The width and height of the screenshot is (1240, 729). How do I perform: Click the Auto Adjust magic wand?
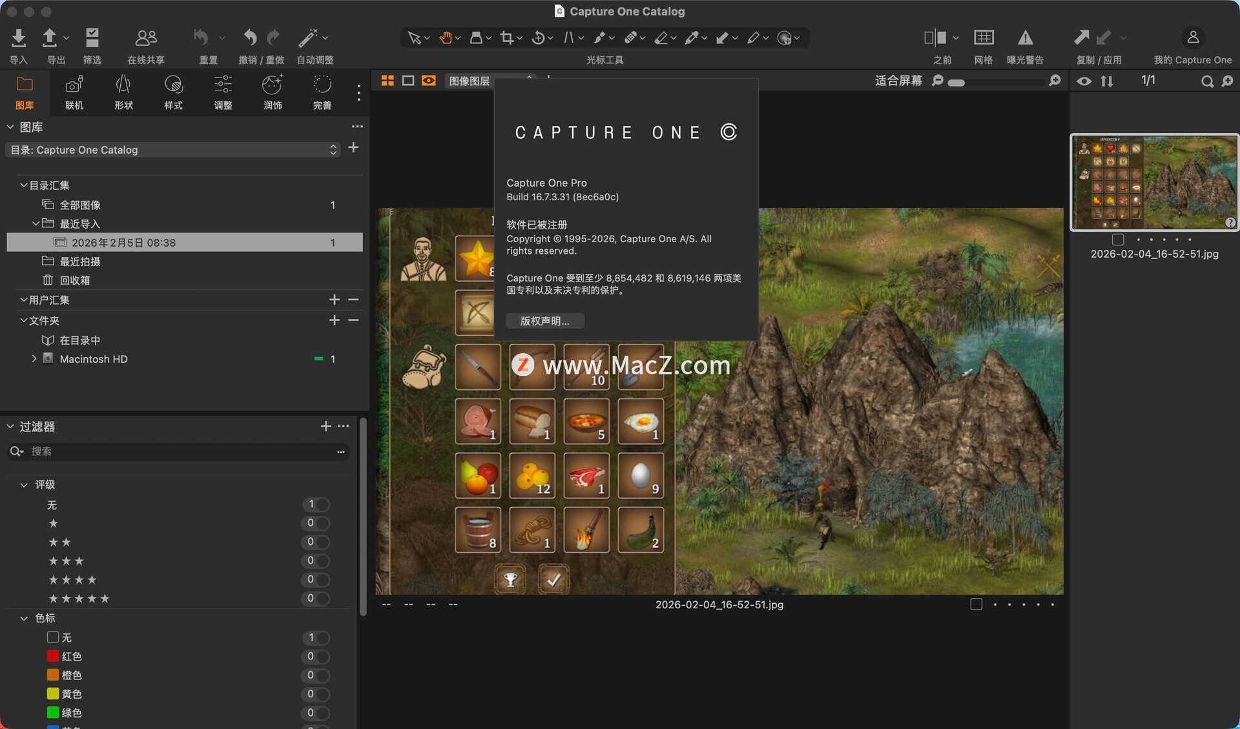tap(308, 38)
